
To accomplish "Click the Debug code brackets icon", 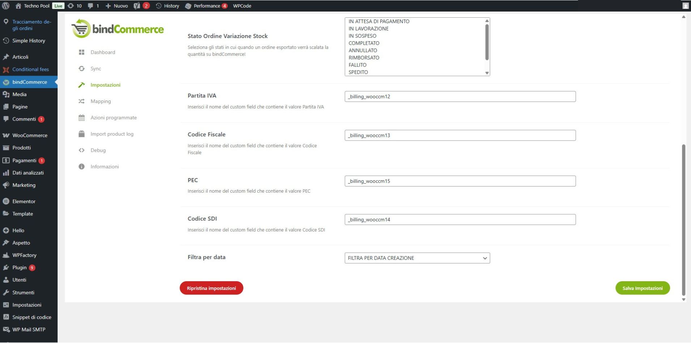I will [82, 150].
